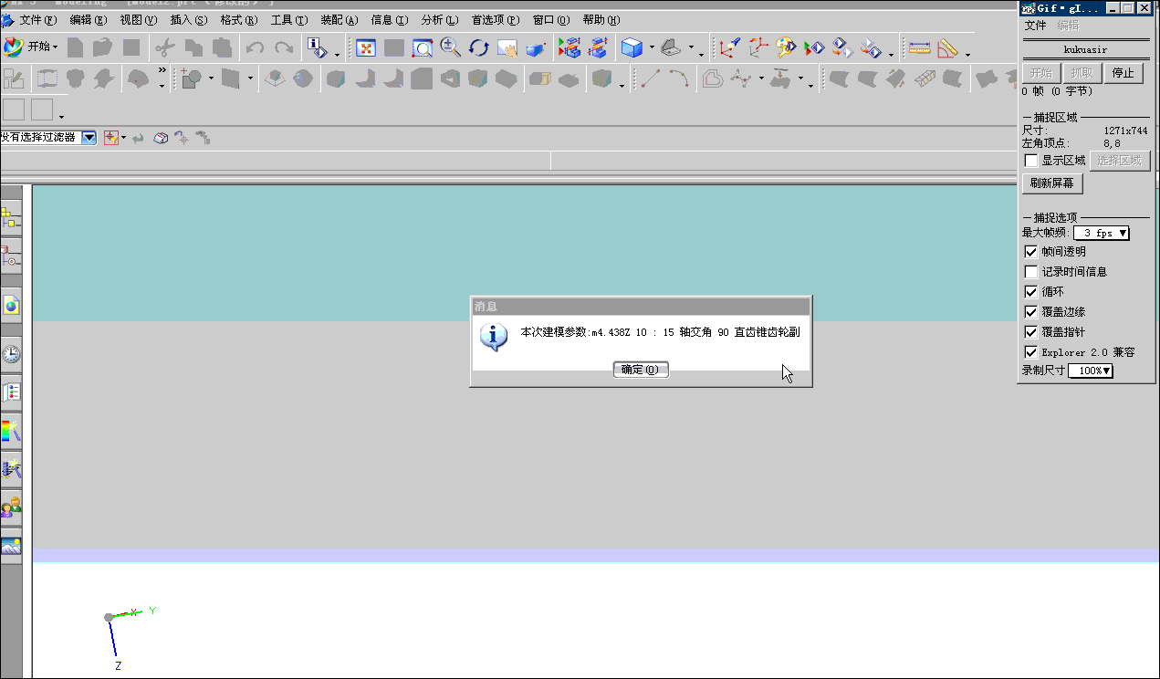Click the Redo arrow icon

285,47
